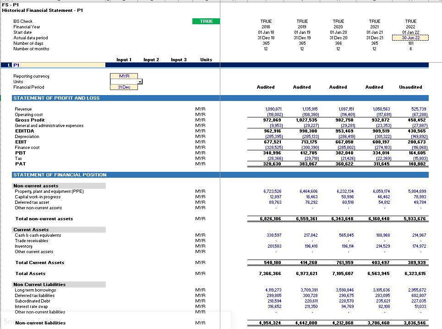Select the 2020 EBIT value 667,050
Image resolution: width=442 pixels, height=329 pixels.
(344, 142)
